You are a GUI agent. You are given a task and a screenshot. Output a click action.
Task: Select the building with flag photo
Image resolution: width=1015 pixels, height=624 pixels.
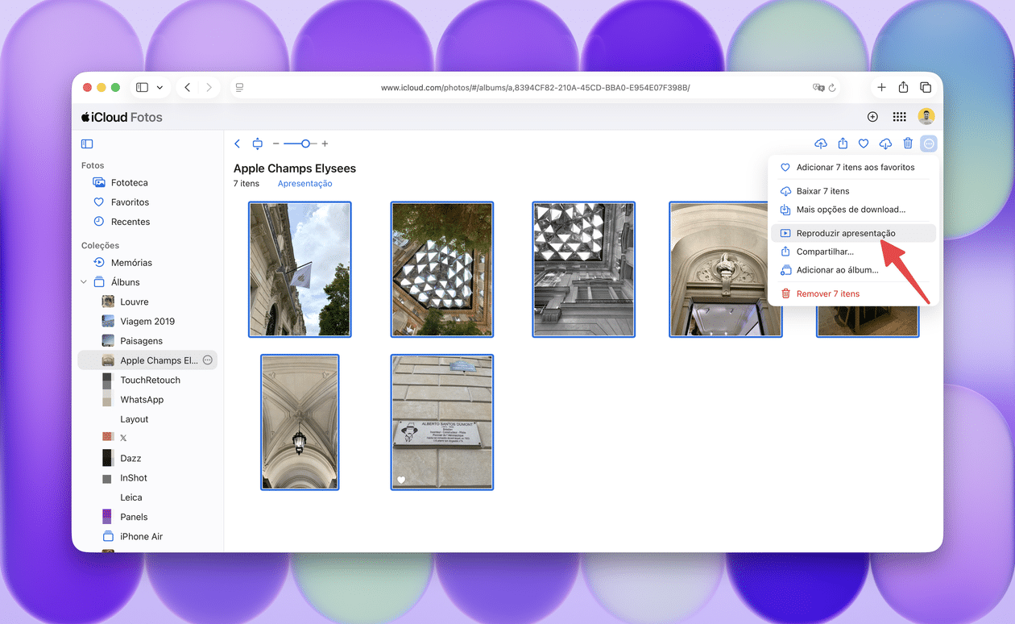coord(300,269)
